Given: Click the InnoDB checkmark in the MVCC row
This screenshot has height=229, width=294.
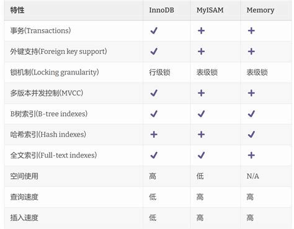Looking at the screenshot, I should point(154,93).
